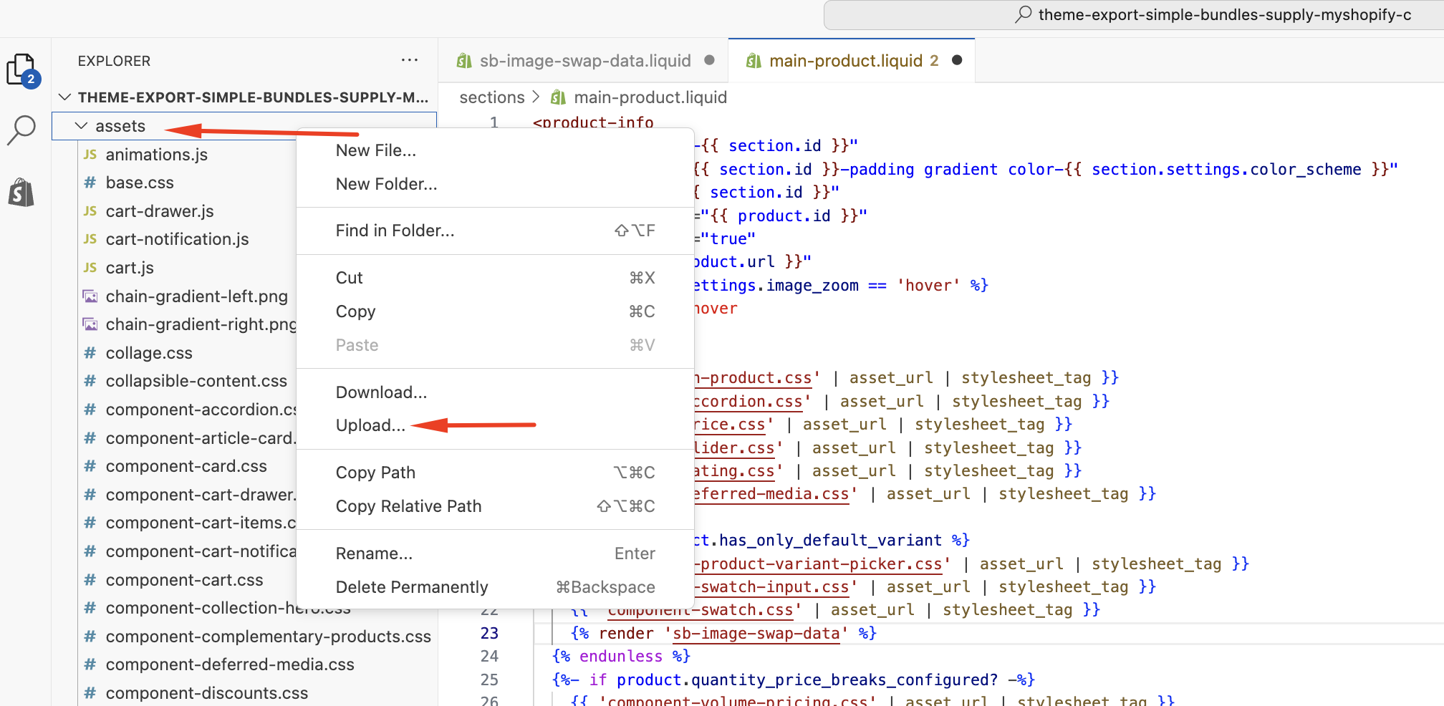Collapse the THEME-EXPORT root folder chevron

click(65, 97)
